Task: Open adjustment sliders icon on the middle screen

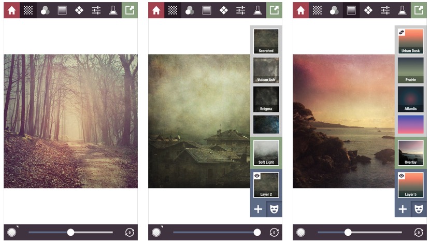Action: pyautogui.click(x=240, y=10)
